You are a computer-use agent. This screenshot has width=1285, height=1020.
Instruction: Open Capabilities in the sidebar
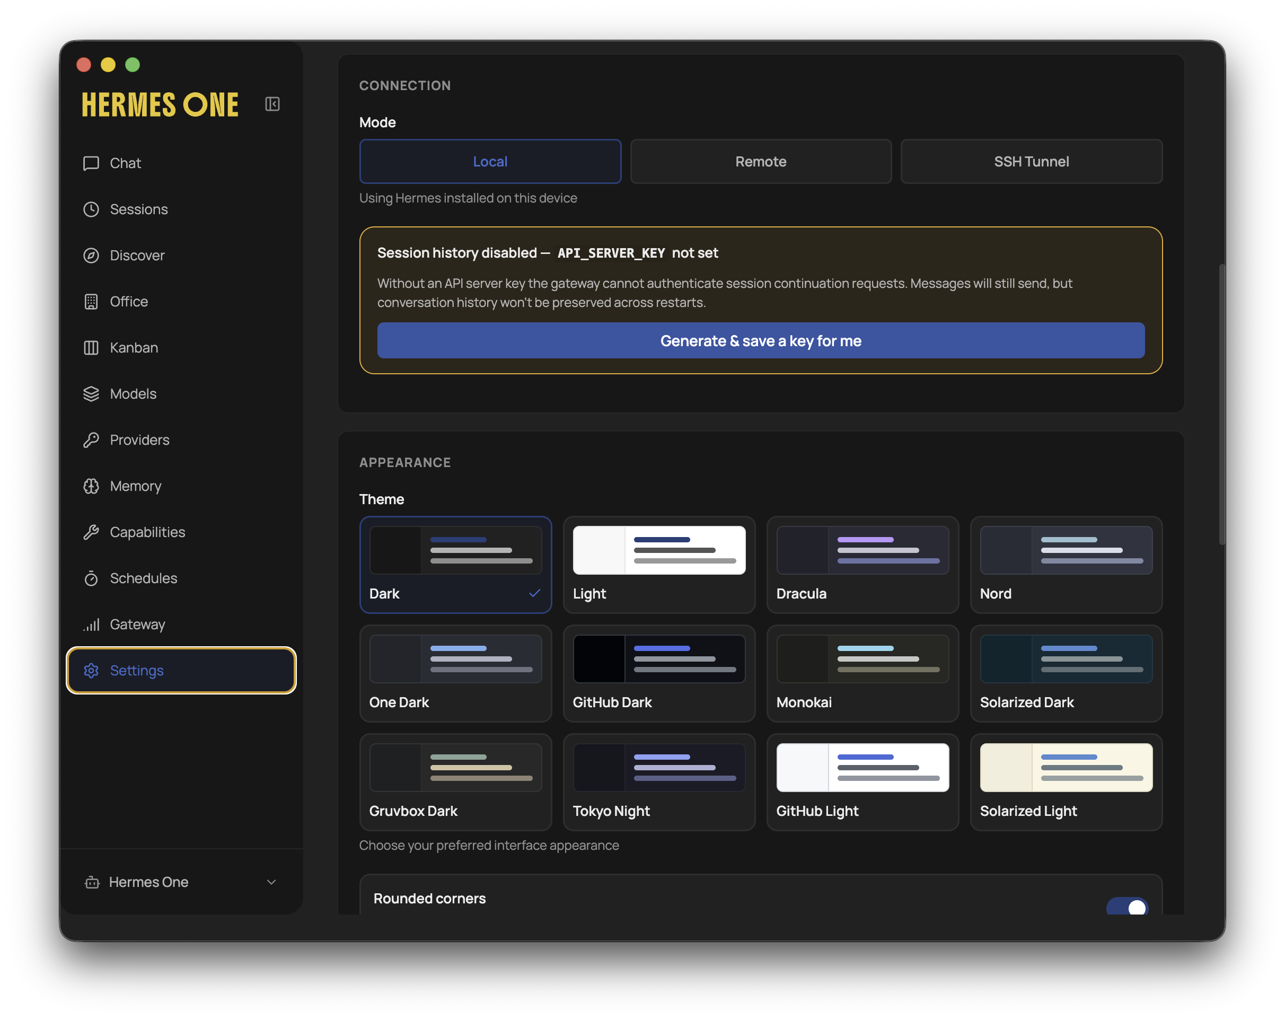tap(181, 532)
